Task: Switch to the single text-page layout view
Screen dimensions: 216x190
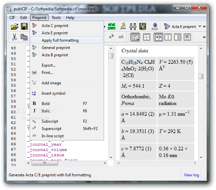Action: pyautogui.click(x=187, y=37)
